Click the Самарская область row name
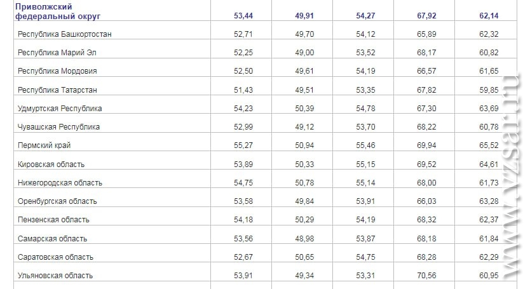 coord(52,239)
